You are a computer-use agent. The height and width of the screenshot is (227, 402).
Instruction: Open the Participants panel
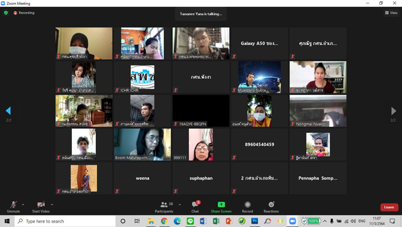point(164,207)
